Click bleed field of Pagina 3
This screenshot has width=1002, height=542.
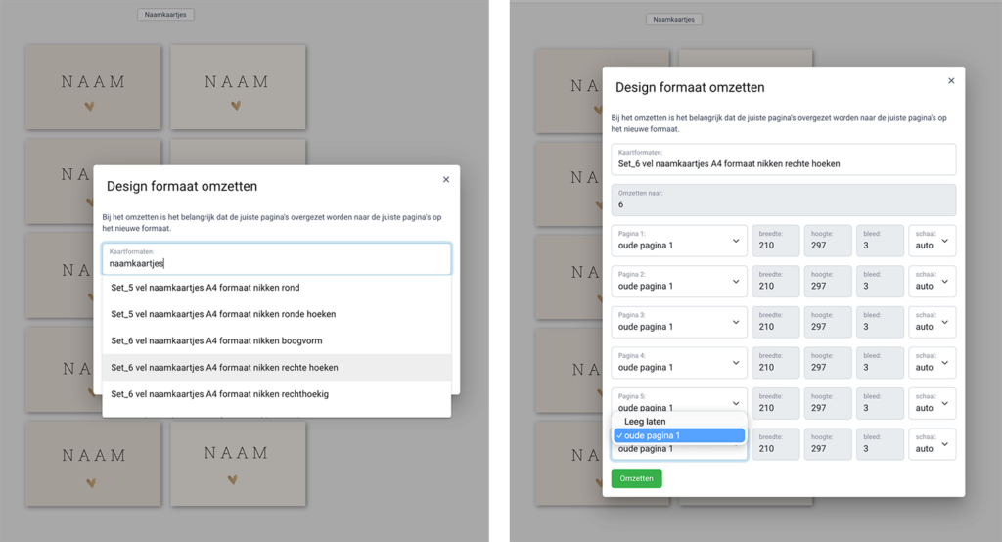[880, 322]
